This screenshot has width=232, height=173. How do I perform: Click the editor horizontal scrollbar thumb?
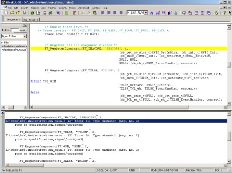111,107
